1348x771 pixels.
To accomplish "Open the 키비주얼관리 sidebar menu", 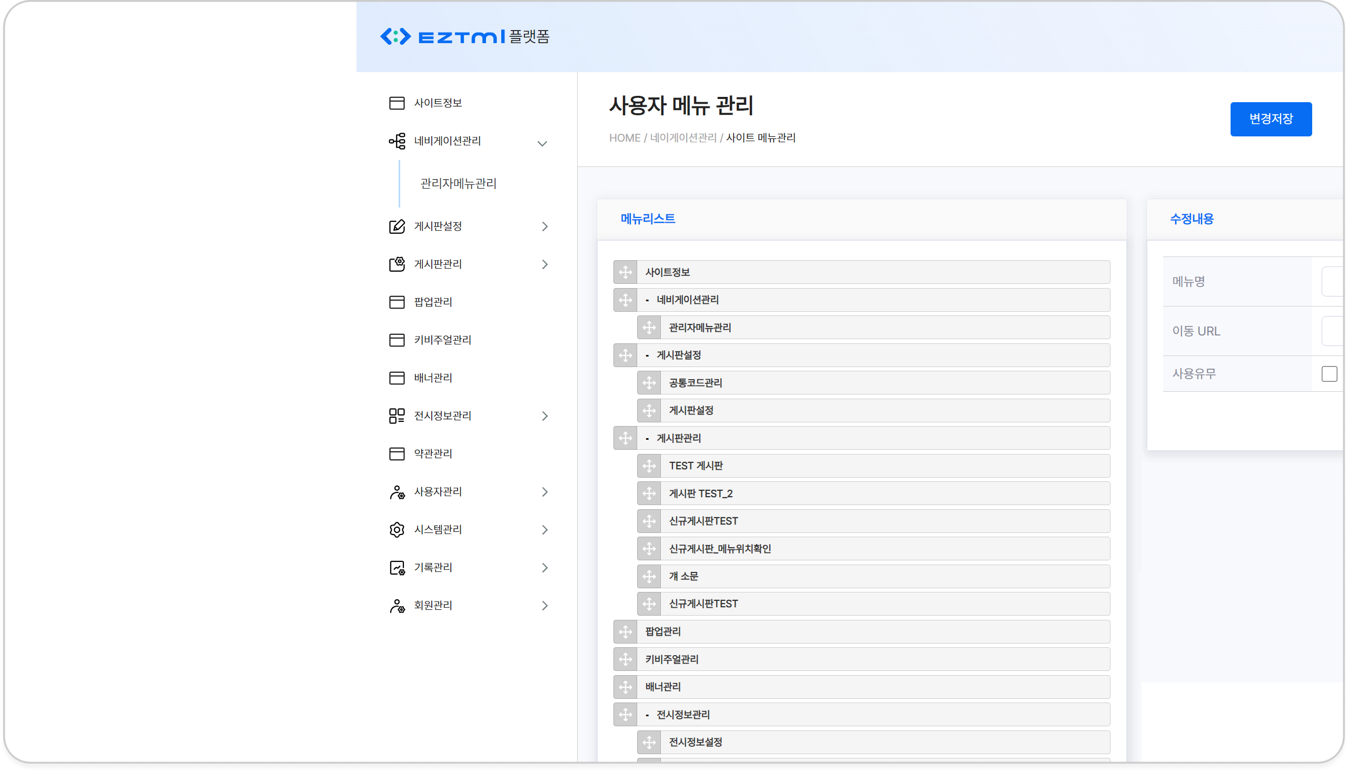I will click(442, 340).
